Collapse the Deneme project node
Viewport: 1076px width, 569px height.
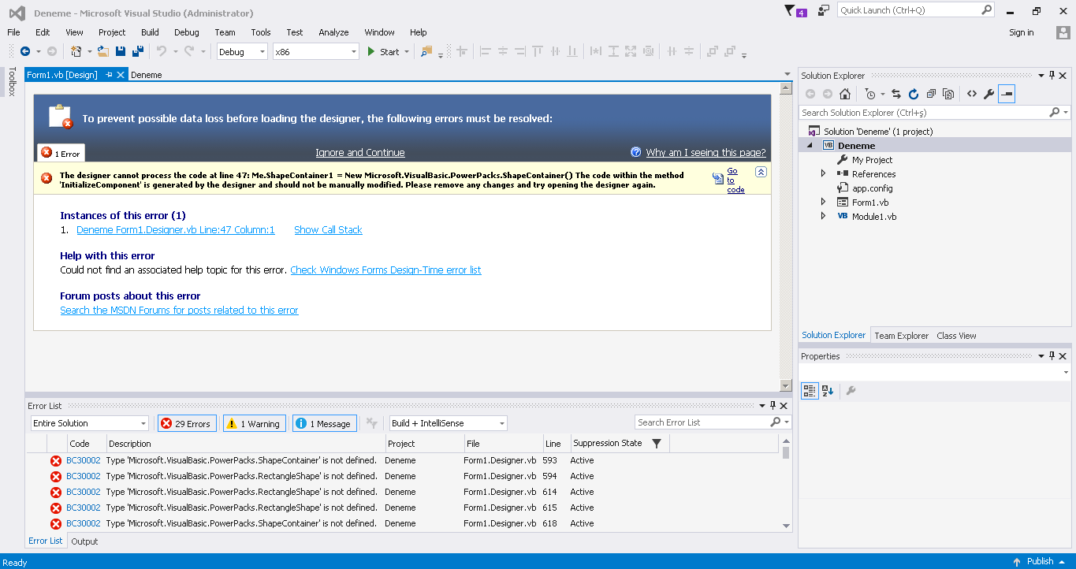tap(810, 146)
